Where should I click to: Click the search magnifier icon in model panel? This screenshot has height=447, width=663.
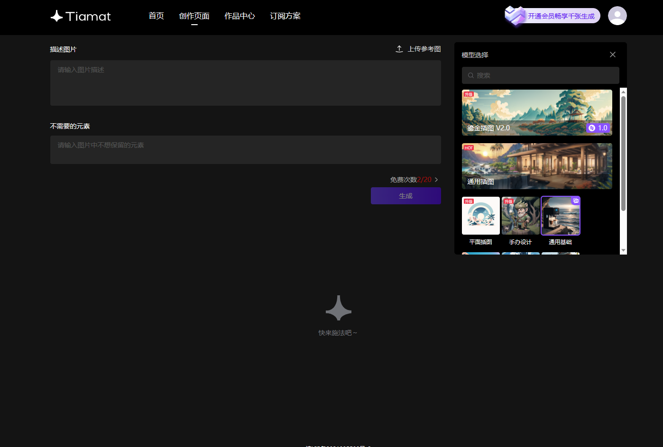click(471, 75)
